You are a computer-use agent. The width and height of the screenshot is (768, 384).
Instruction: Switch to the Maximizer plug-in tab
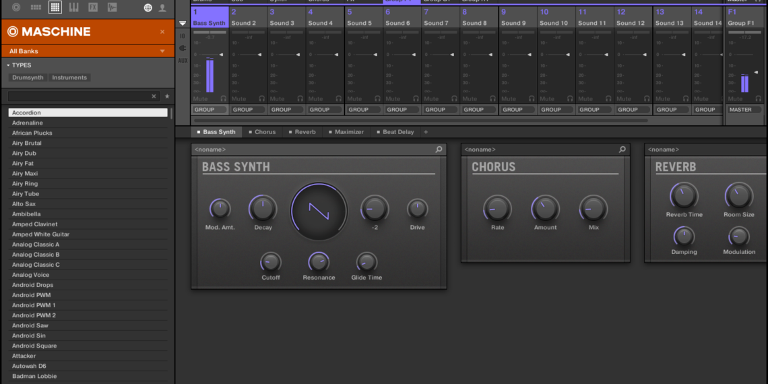(348, 132)
